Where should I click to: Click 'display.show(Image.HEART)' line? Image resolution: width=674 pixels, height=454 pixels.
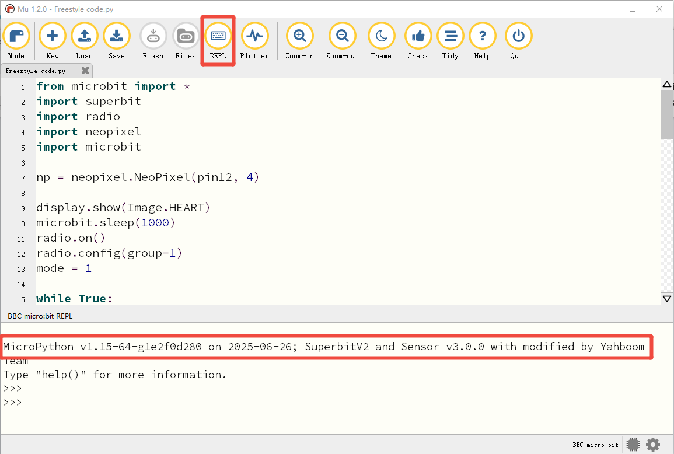(x=123, y=208)
